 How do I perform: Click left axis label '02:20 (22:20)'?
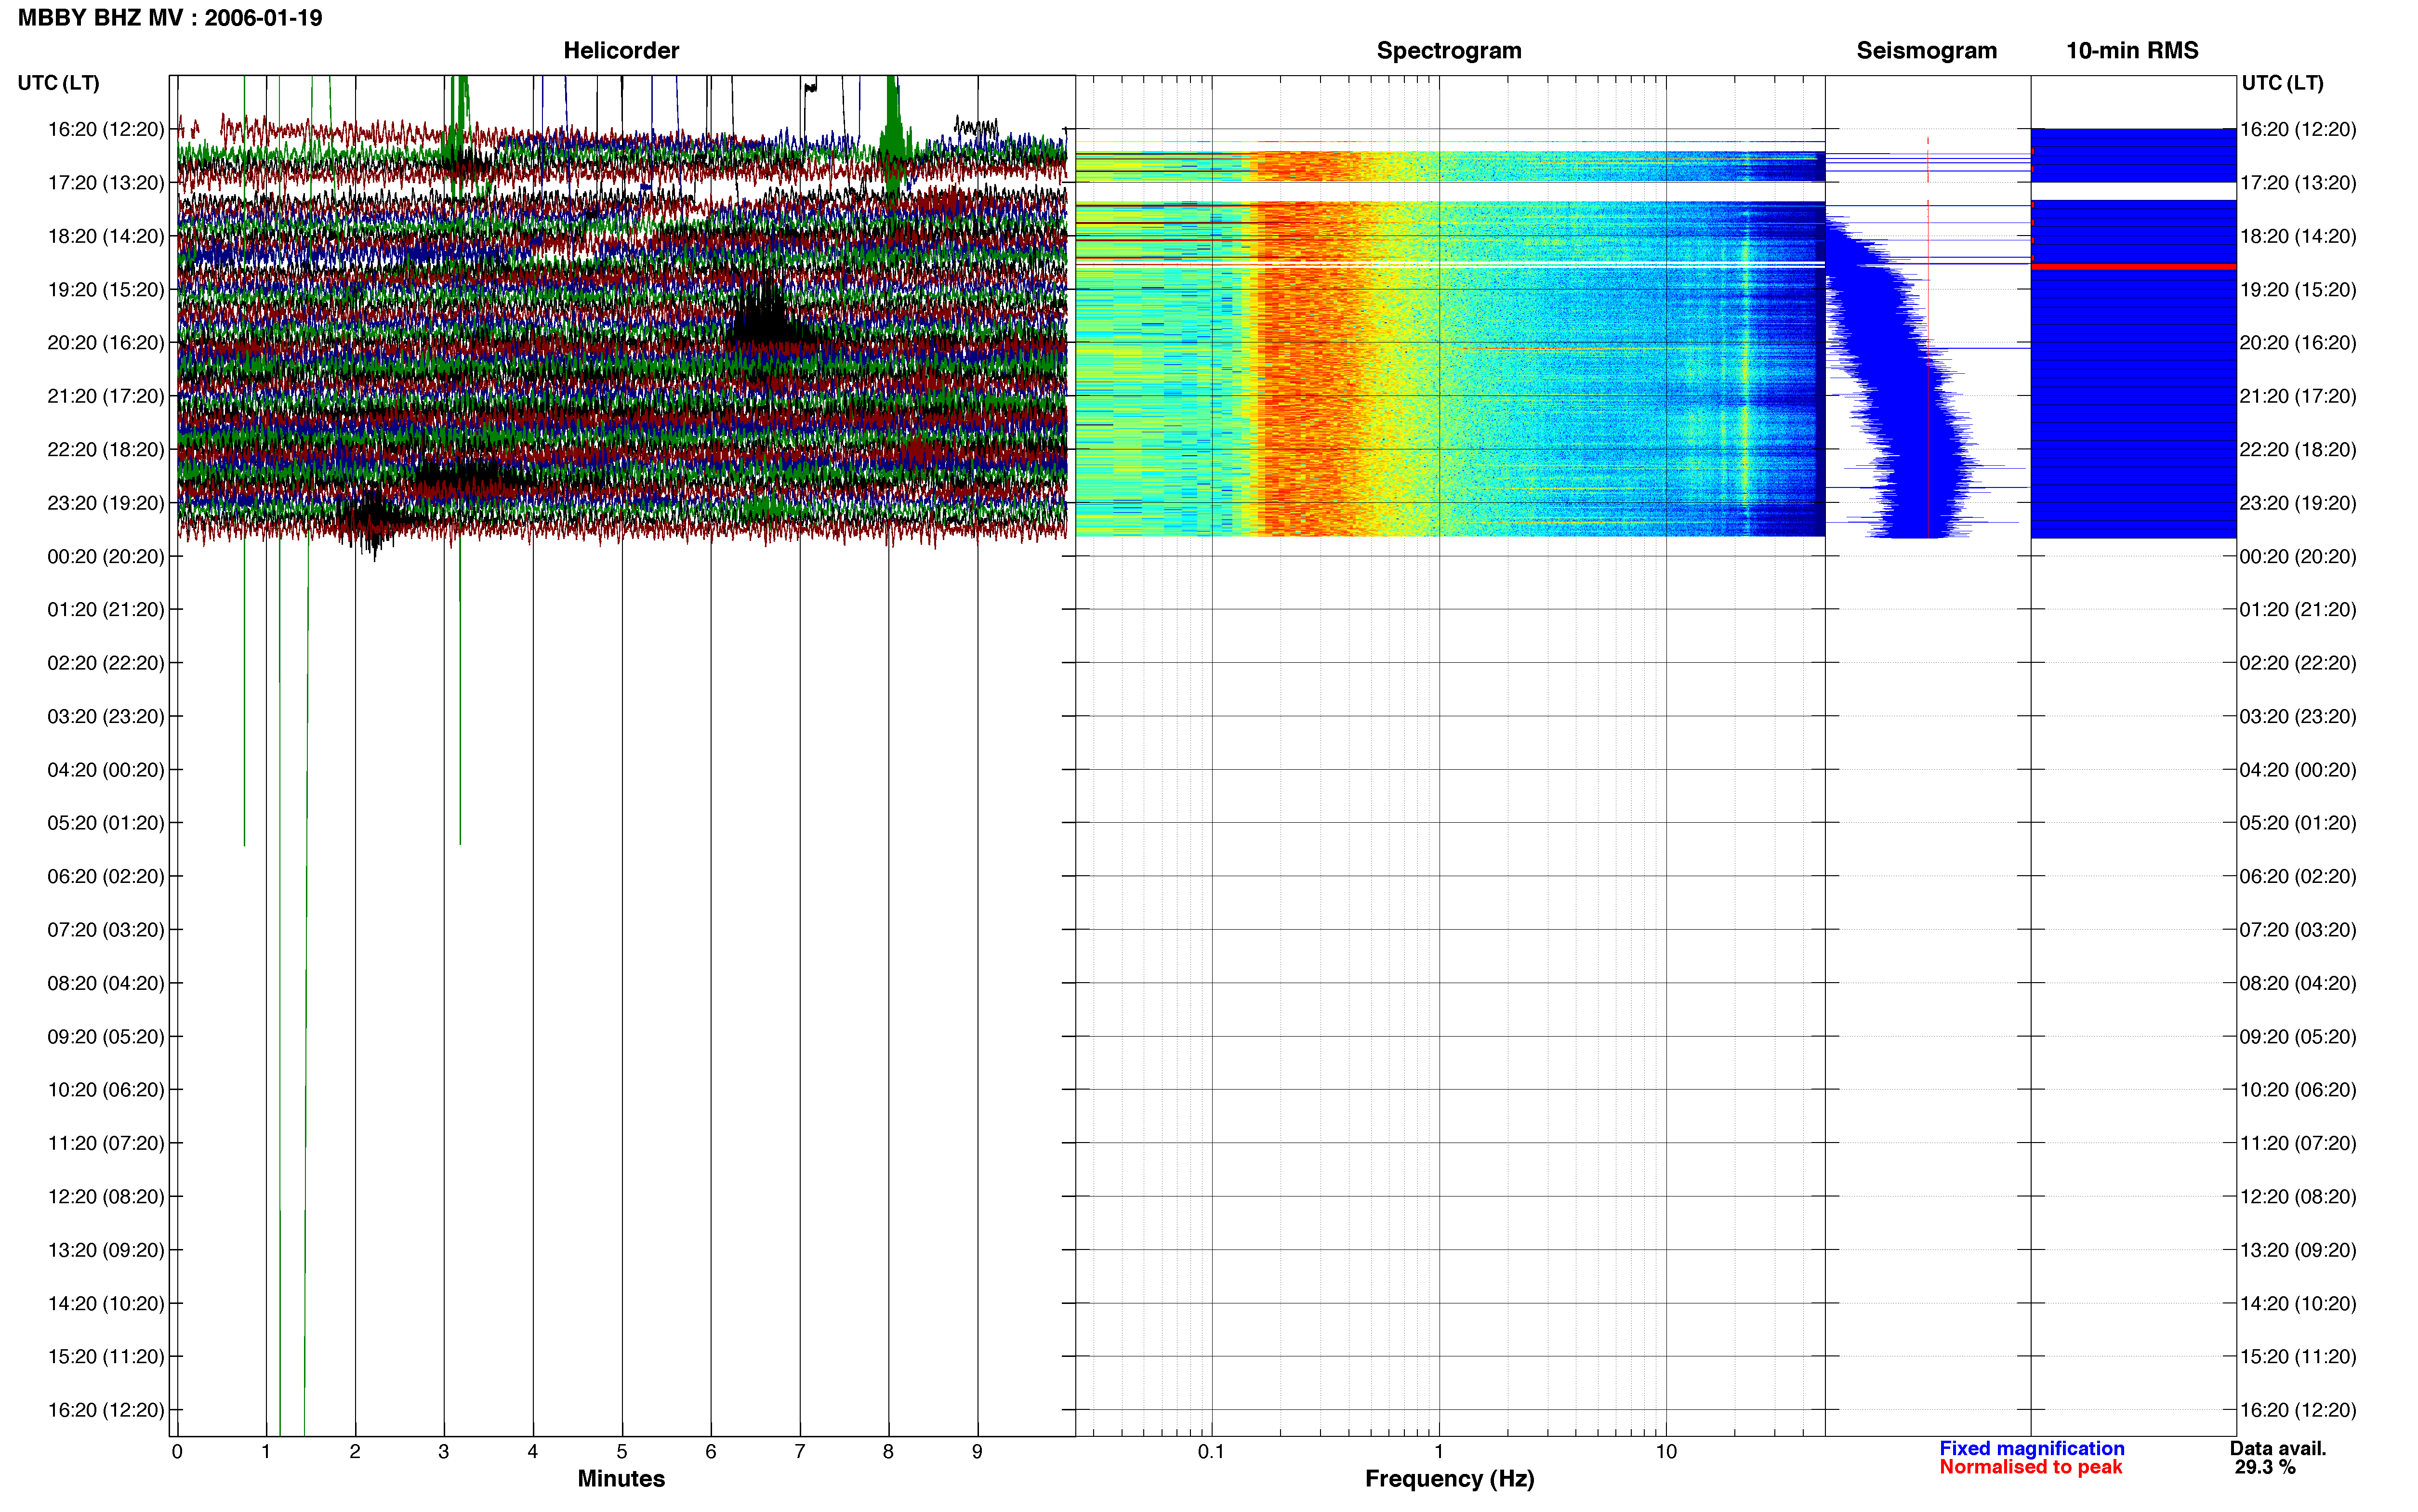(106, 662)
